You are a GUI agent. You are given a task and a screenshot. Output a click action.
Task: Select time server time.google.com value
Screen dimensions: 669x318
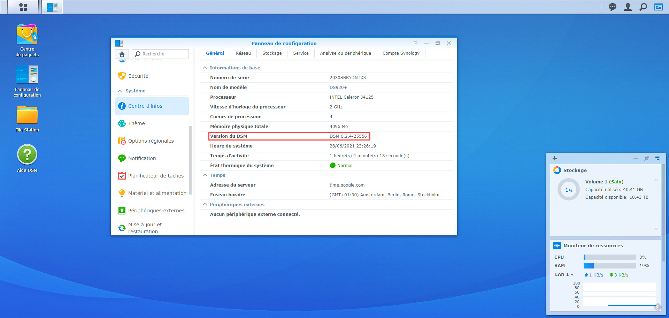347,185
